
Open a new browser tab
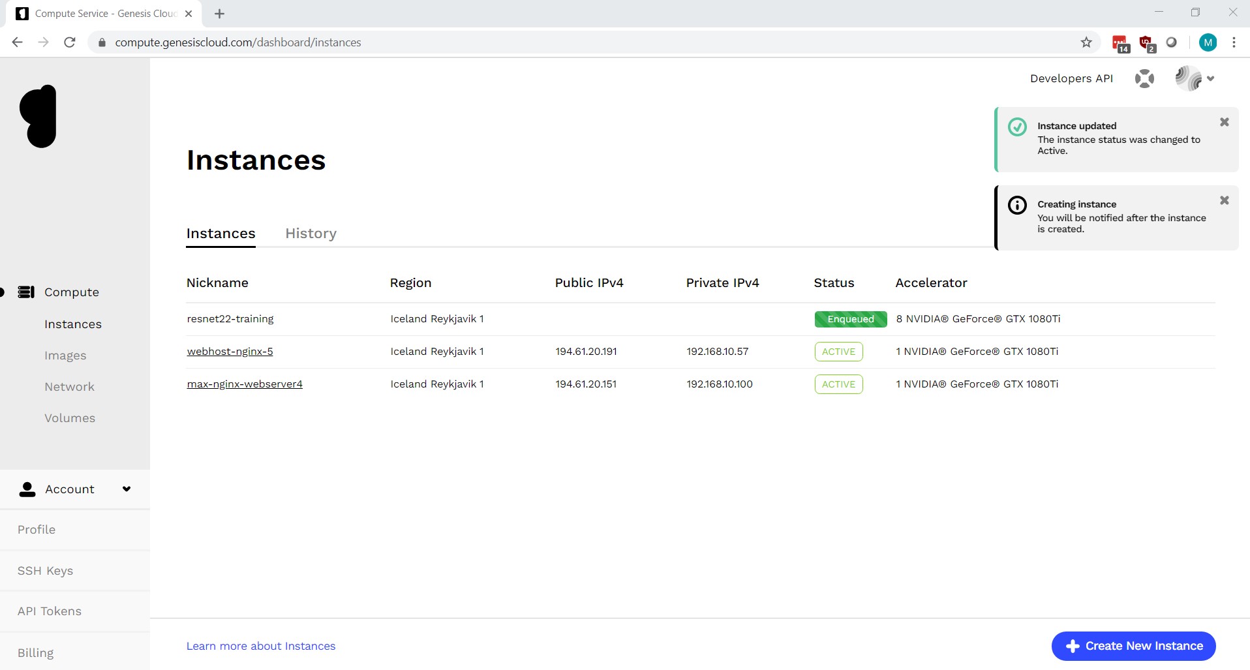pyautogui.click(x=219, y=14)
